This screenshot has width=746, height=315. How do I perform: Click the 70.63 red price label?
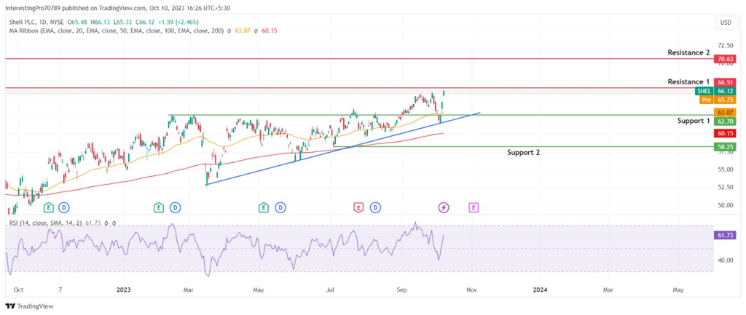point(725,60)
